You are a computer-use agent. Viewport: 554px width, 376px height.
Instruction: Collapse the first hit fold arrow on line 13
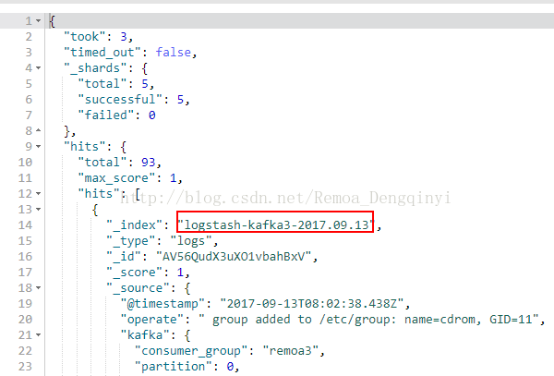point(38,209)
